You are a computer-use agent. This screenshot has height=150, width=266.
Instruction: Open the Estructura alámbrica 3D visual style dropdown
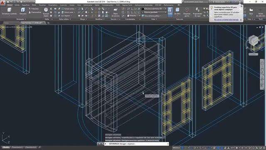[x=154, y=9]
